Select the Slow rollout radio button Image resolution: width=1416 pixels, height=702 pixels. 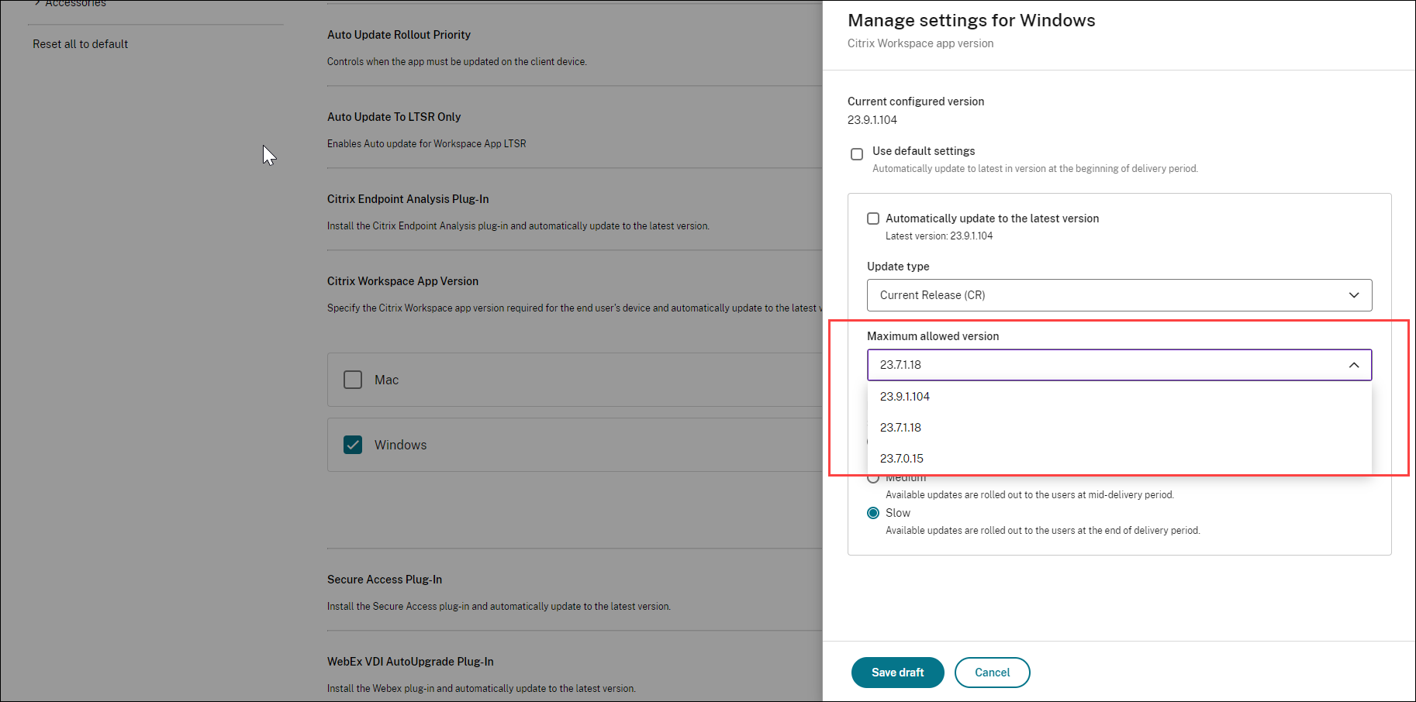(873, 513)
